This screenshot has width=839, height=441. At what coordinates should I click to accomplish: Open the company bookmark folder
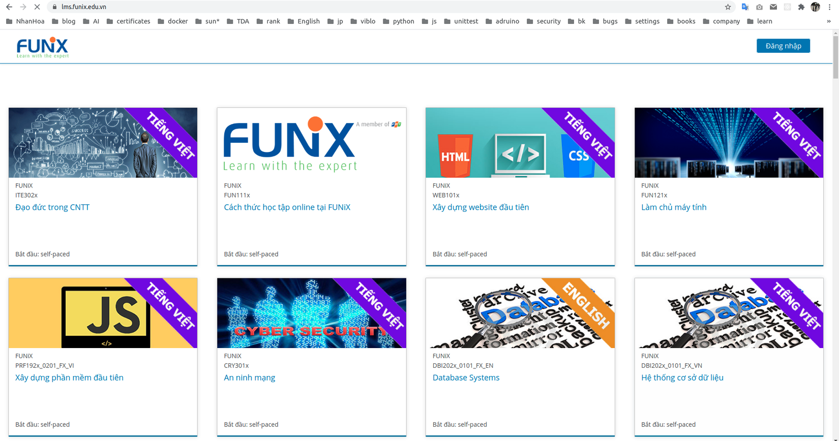(721, 21)
